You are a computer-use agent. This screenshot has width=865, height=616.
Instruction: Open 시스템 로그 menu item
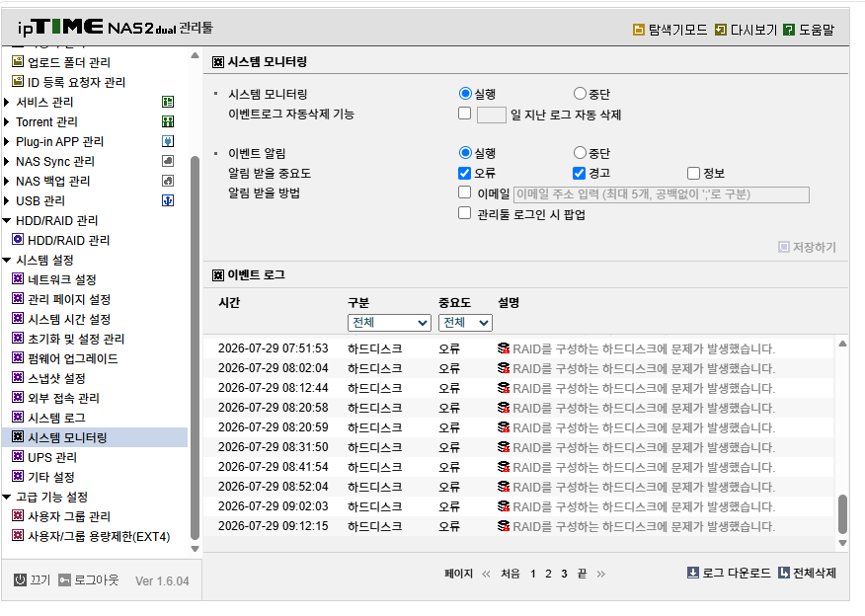56,418
